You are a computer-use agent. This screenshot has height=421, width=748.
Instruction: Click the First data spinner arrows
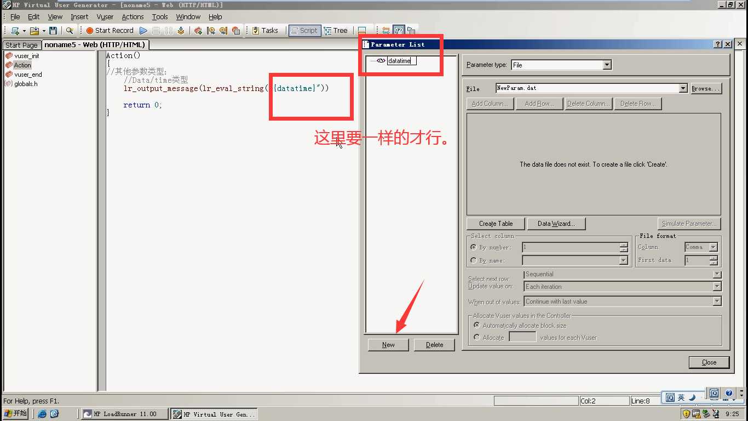tap(714, 260)
